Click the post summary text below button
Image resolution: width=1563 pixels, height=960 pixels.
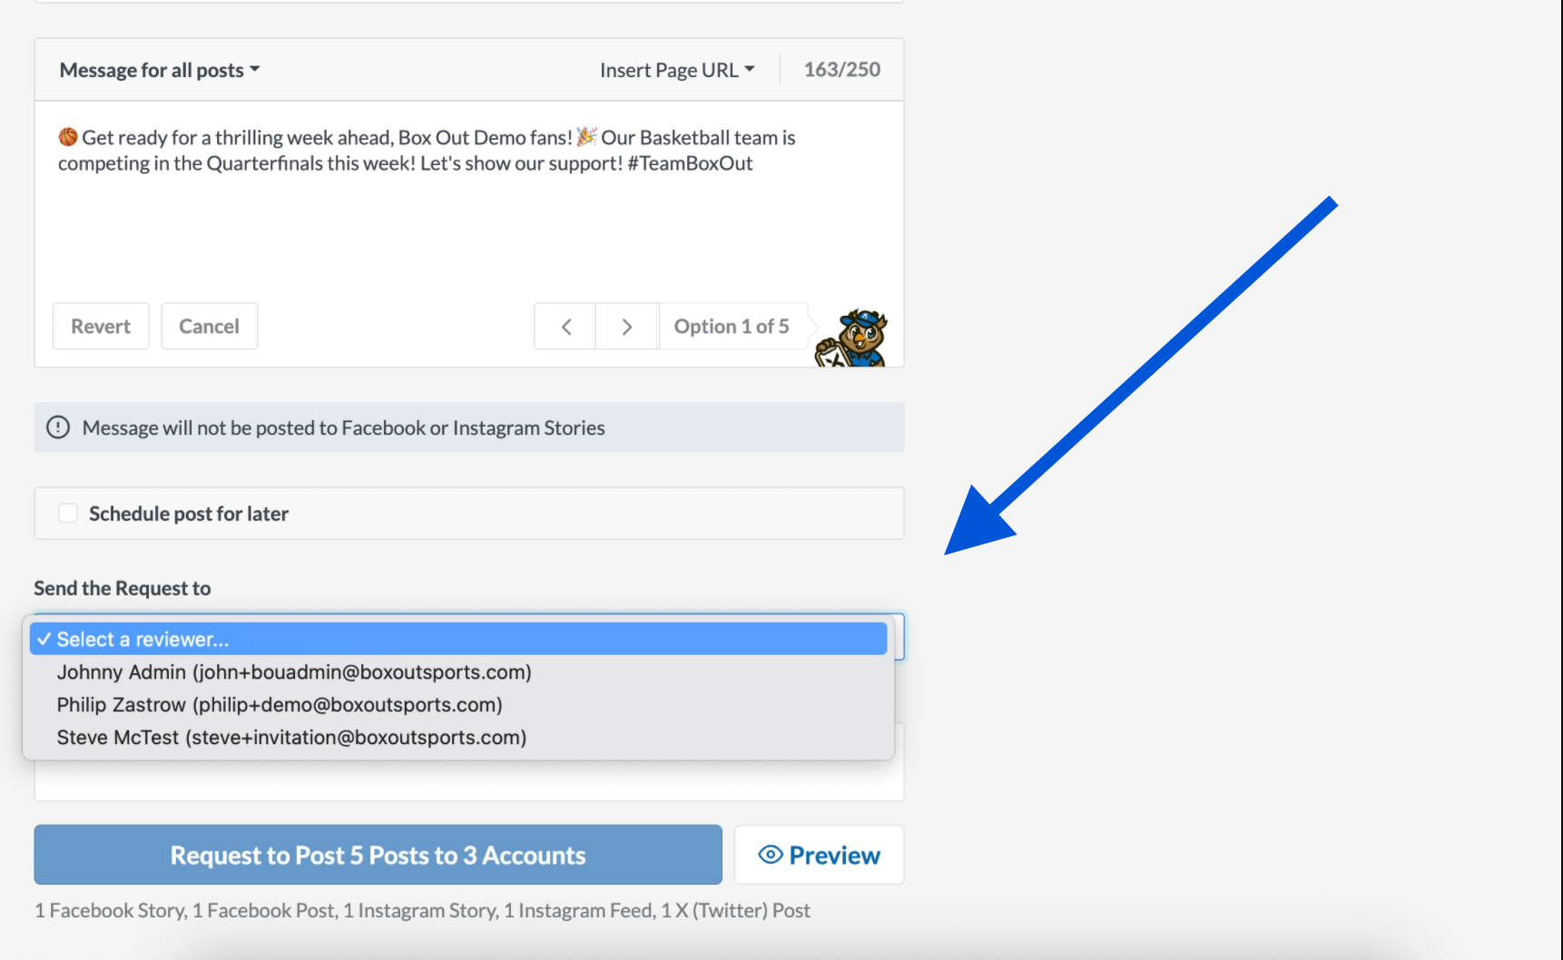[x=422, y=910]
